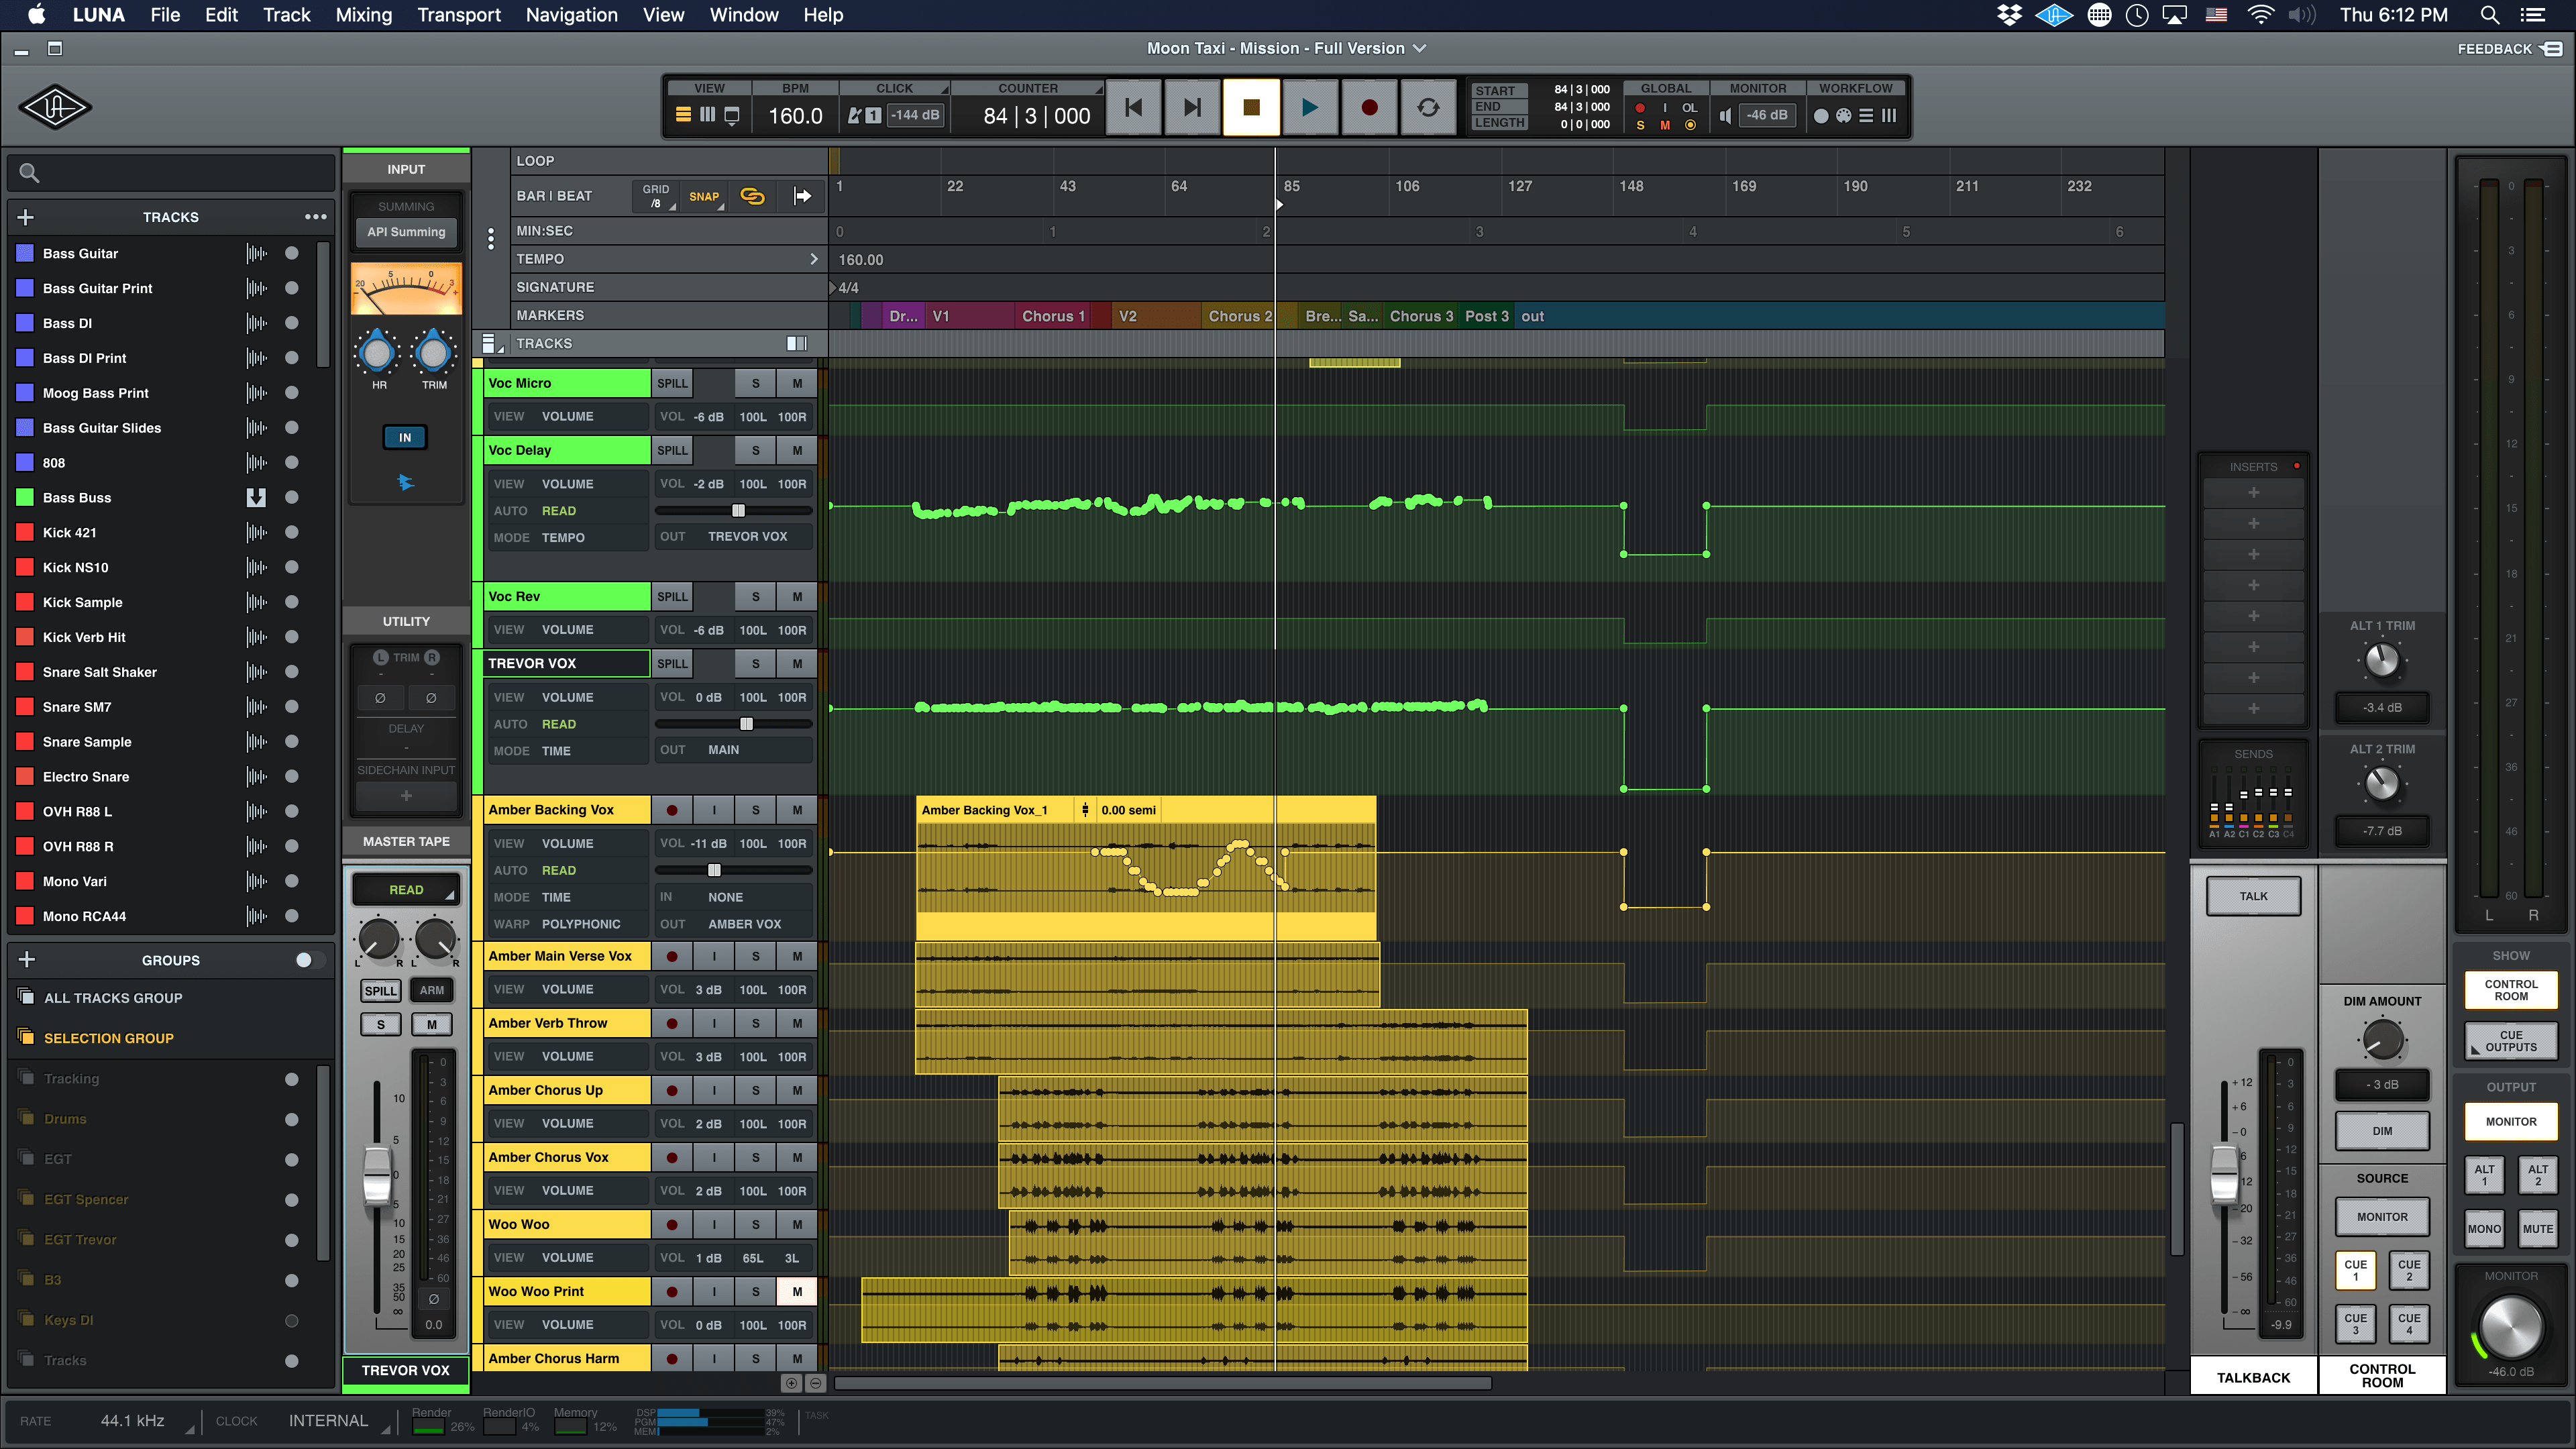The width and height of the screenshot is (2576, 1449).
Task: Click the plus icon to add a new track
Action: click(25, 217)
